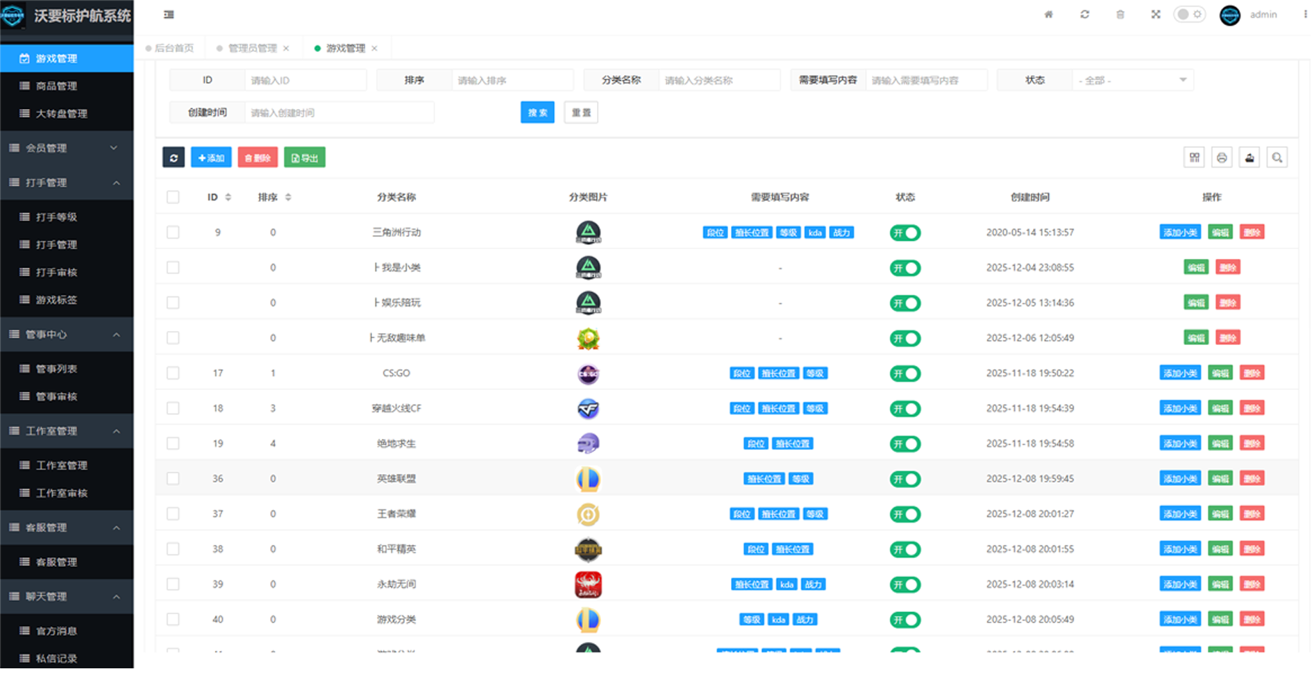This screenshot has width=1312, height=694.
Task: Open the 状态 dropdown filter
Action: click(1132, 81)
